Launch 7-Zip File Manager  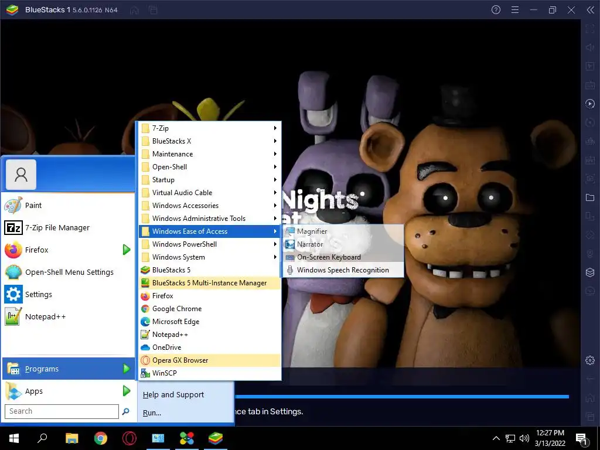tap(68, 228)
